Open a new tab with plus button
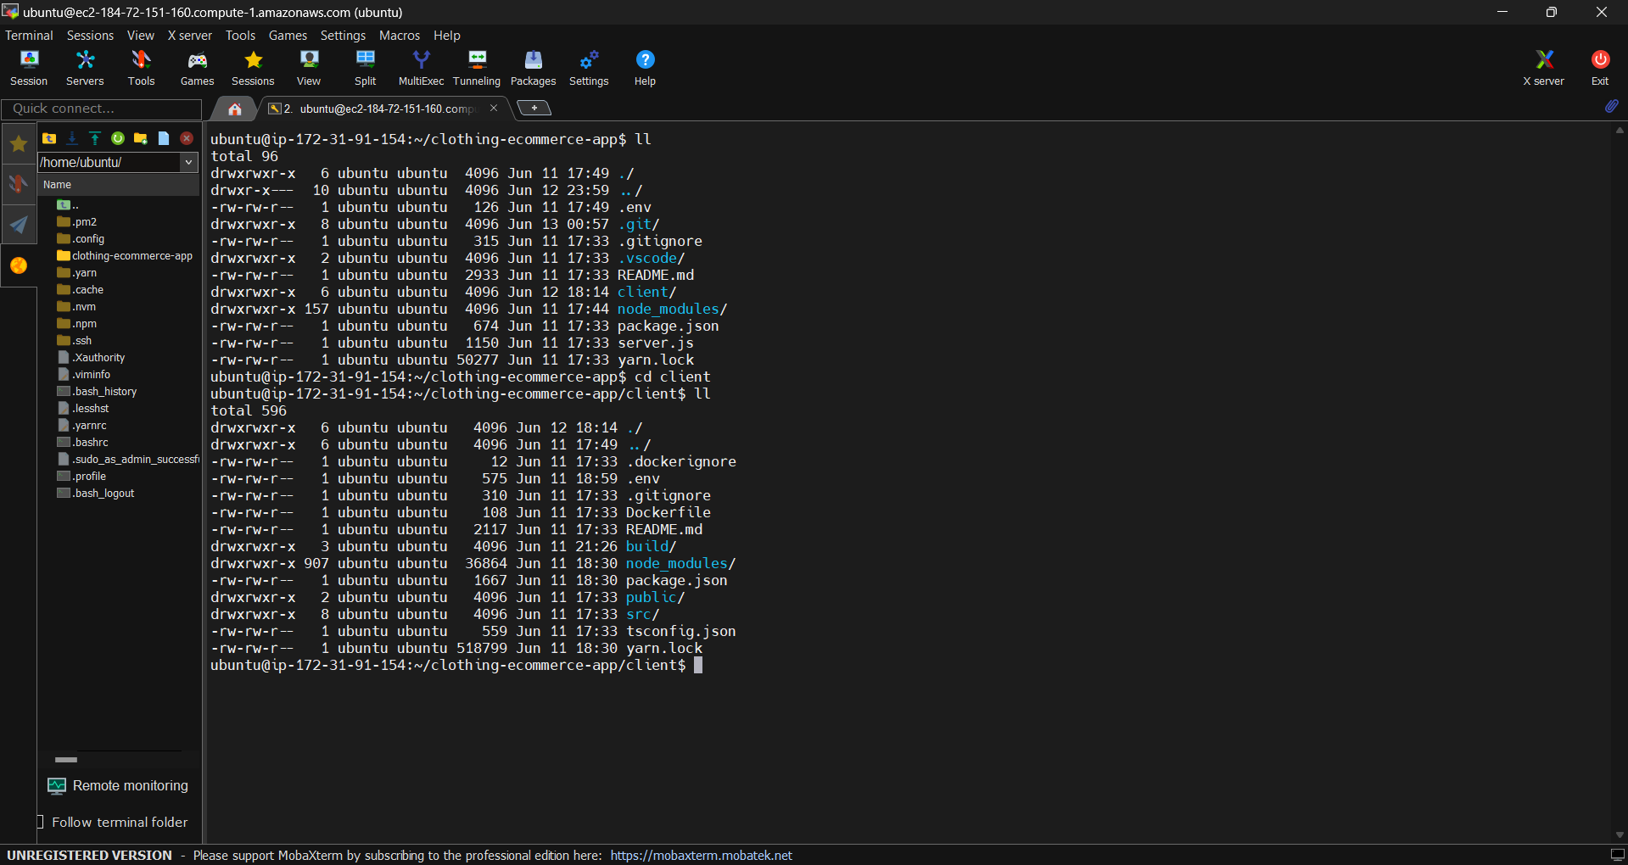The image size is (1628, 865). tap(534, 108)
